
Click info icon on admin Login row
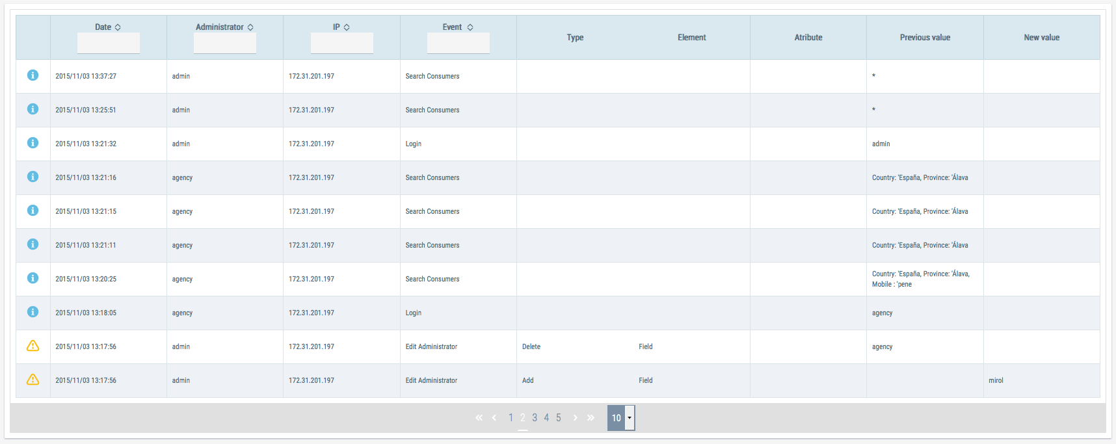pos(33,143)
